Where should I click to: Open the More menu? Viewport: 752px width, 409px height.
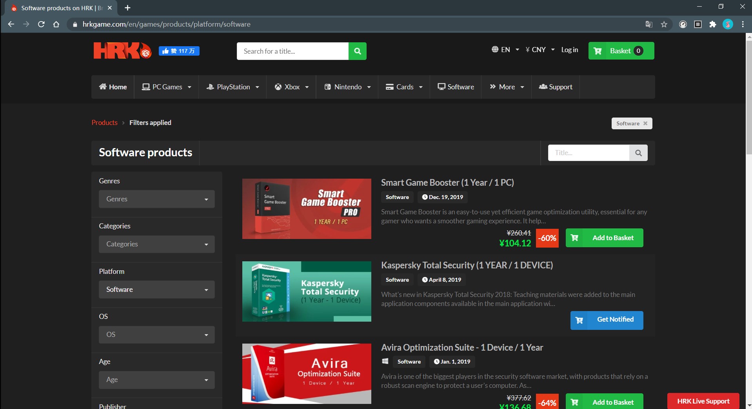(507, 87)
